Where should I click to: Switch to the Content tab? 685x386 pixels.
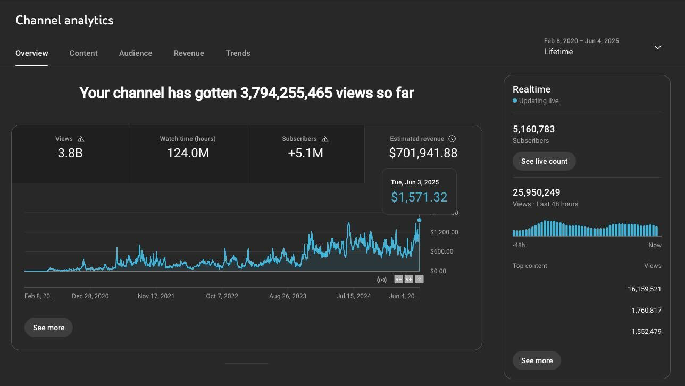tap(83, 53)
